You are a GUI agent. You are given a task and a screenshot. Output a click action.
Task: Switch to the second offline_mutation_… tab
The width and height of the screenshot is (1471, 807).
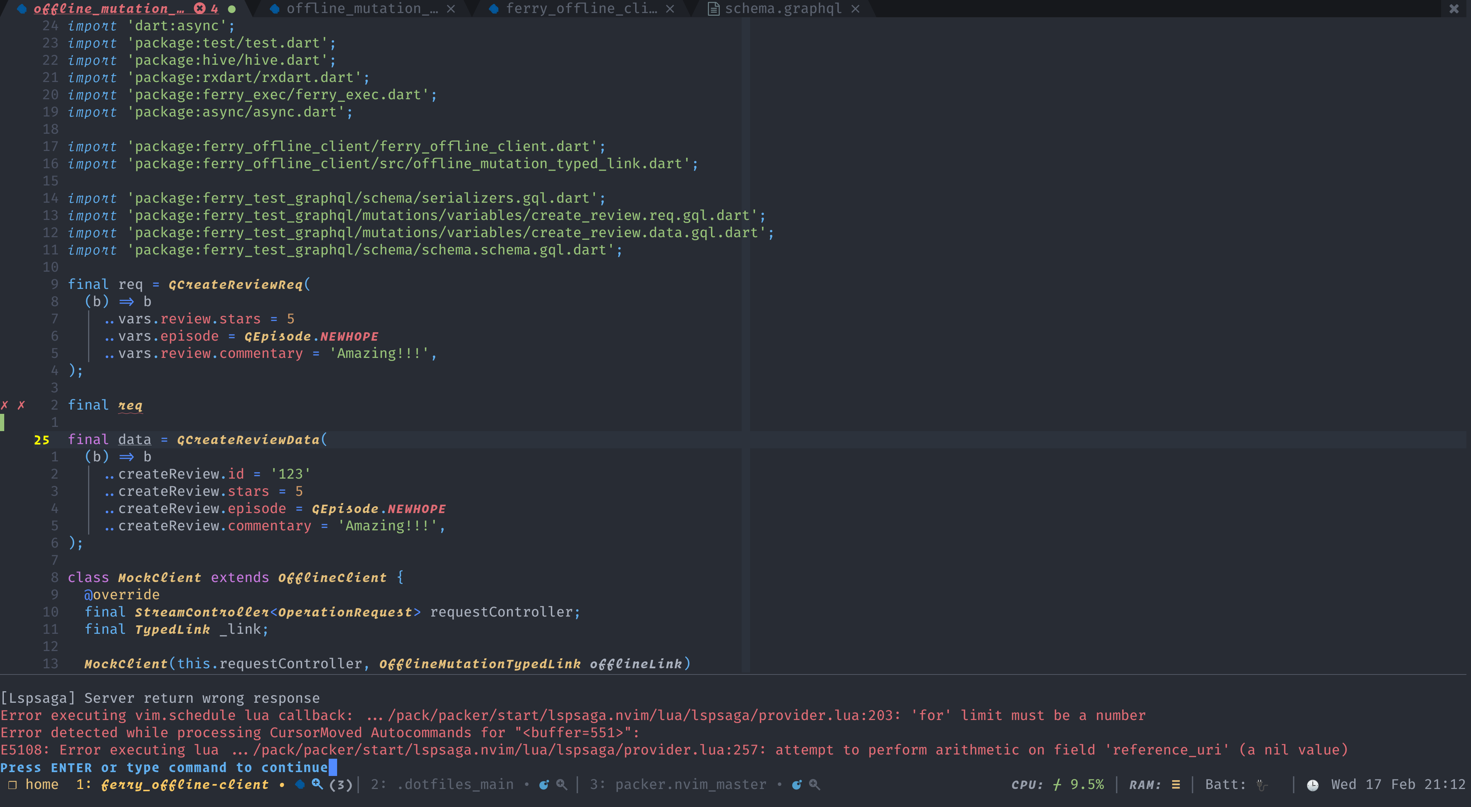362,8
